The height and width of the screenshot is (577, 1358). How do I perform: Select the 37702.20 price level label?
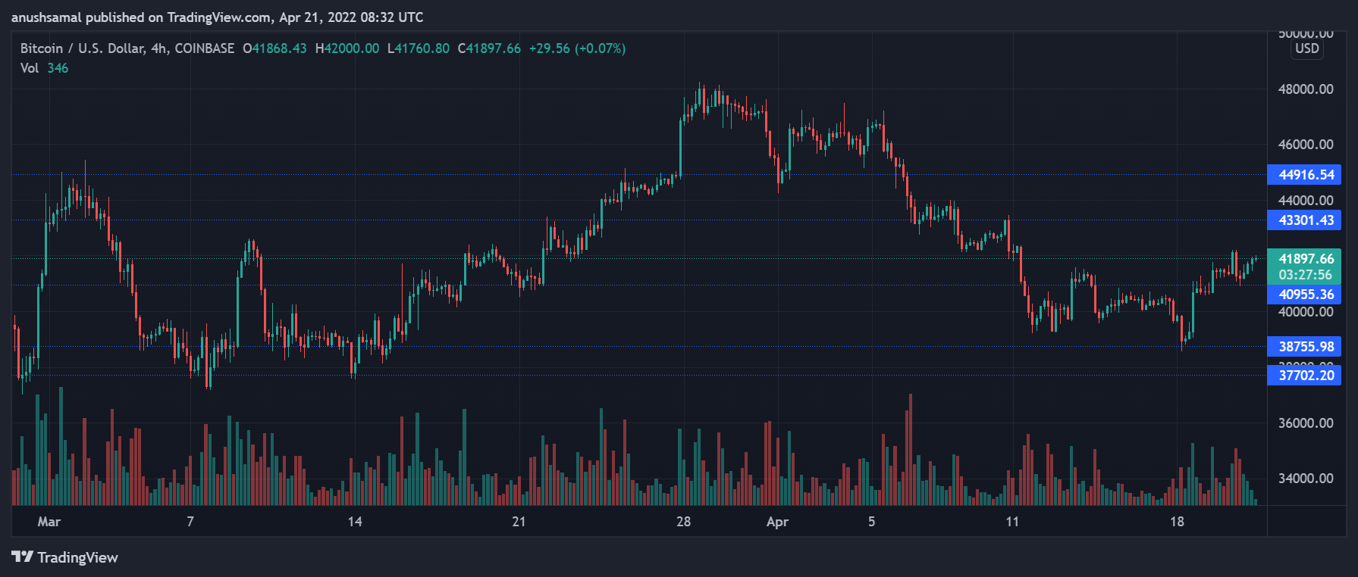tap(1304, 376)
